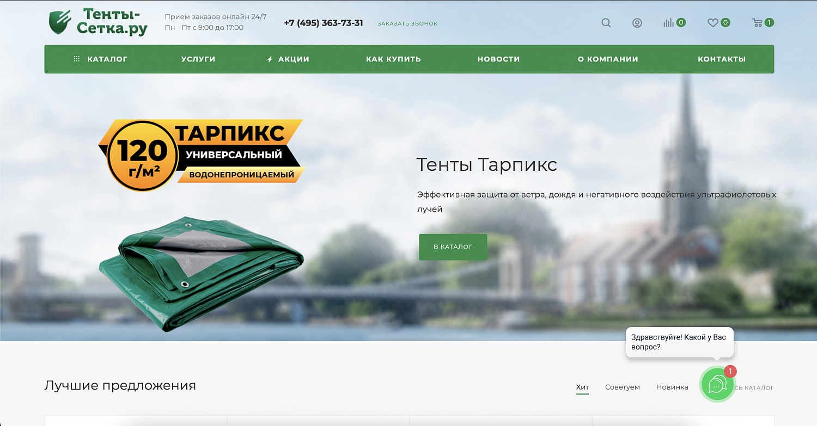Open the chat greeting bubble Здравствуйте

click(x=679, y=342)
